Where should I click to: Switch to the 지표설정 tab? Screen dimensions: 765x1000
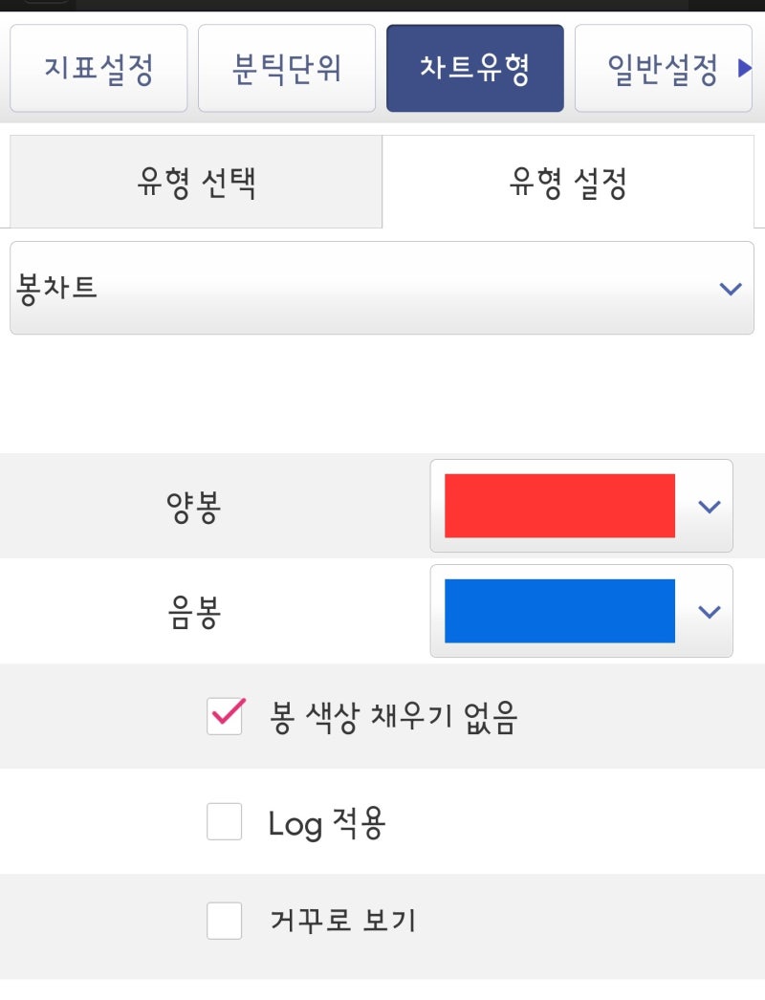(98, 67)
